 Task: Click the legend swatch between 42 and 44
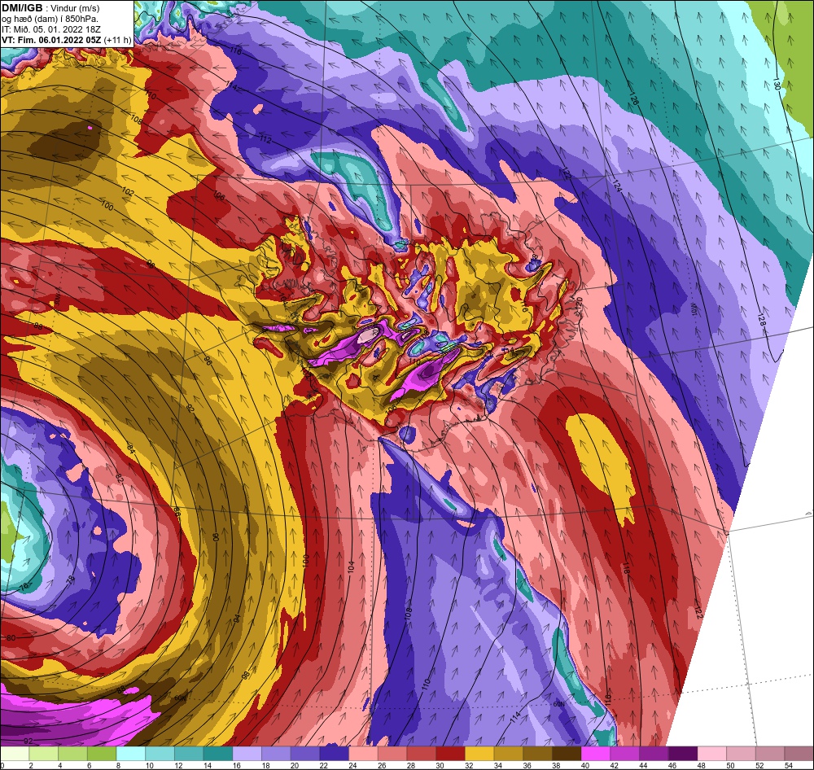(x=625, y=754)
